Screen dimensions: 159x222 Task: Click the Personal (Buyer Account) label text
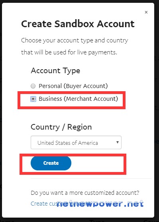pyautogui.click(x=73, y=86)
